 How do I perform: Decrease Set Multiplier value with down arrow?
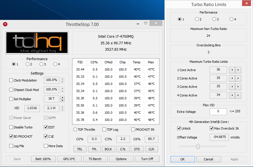[x=62, y=101]
